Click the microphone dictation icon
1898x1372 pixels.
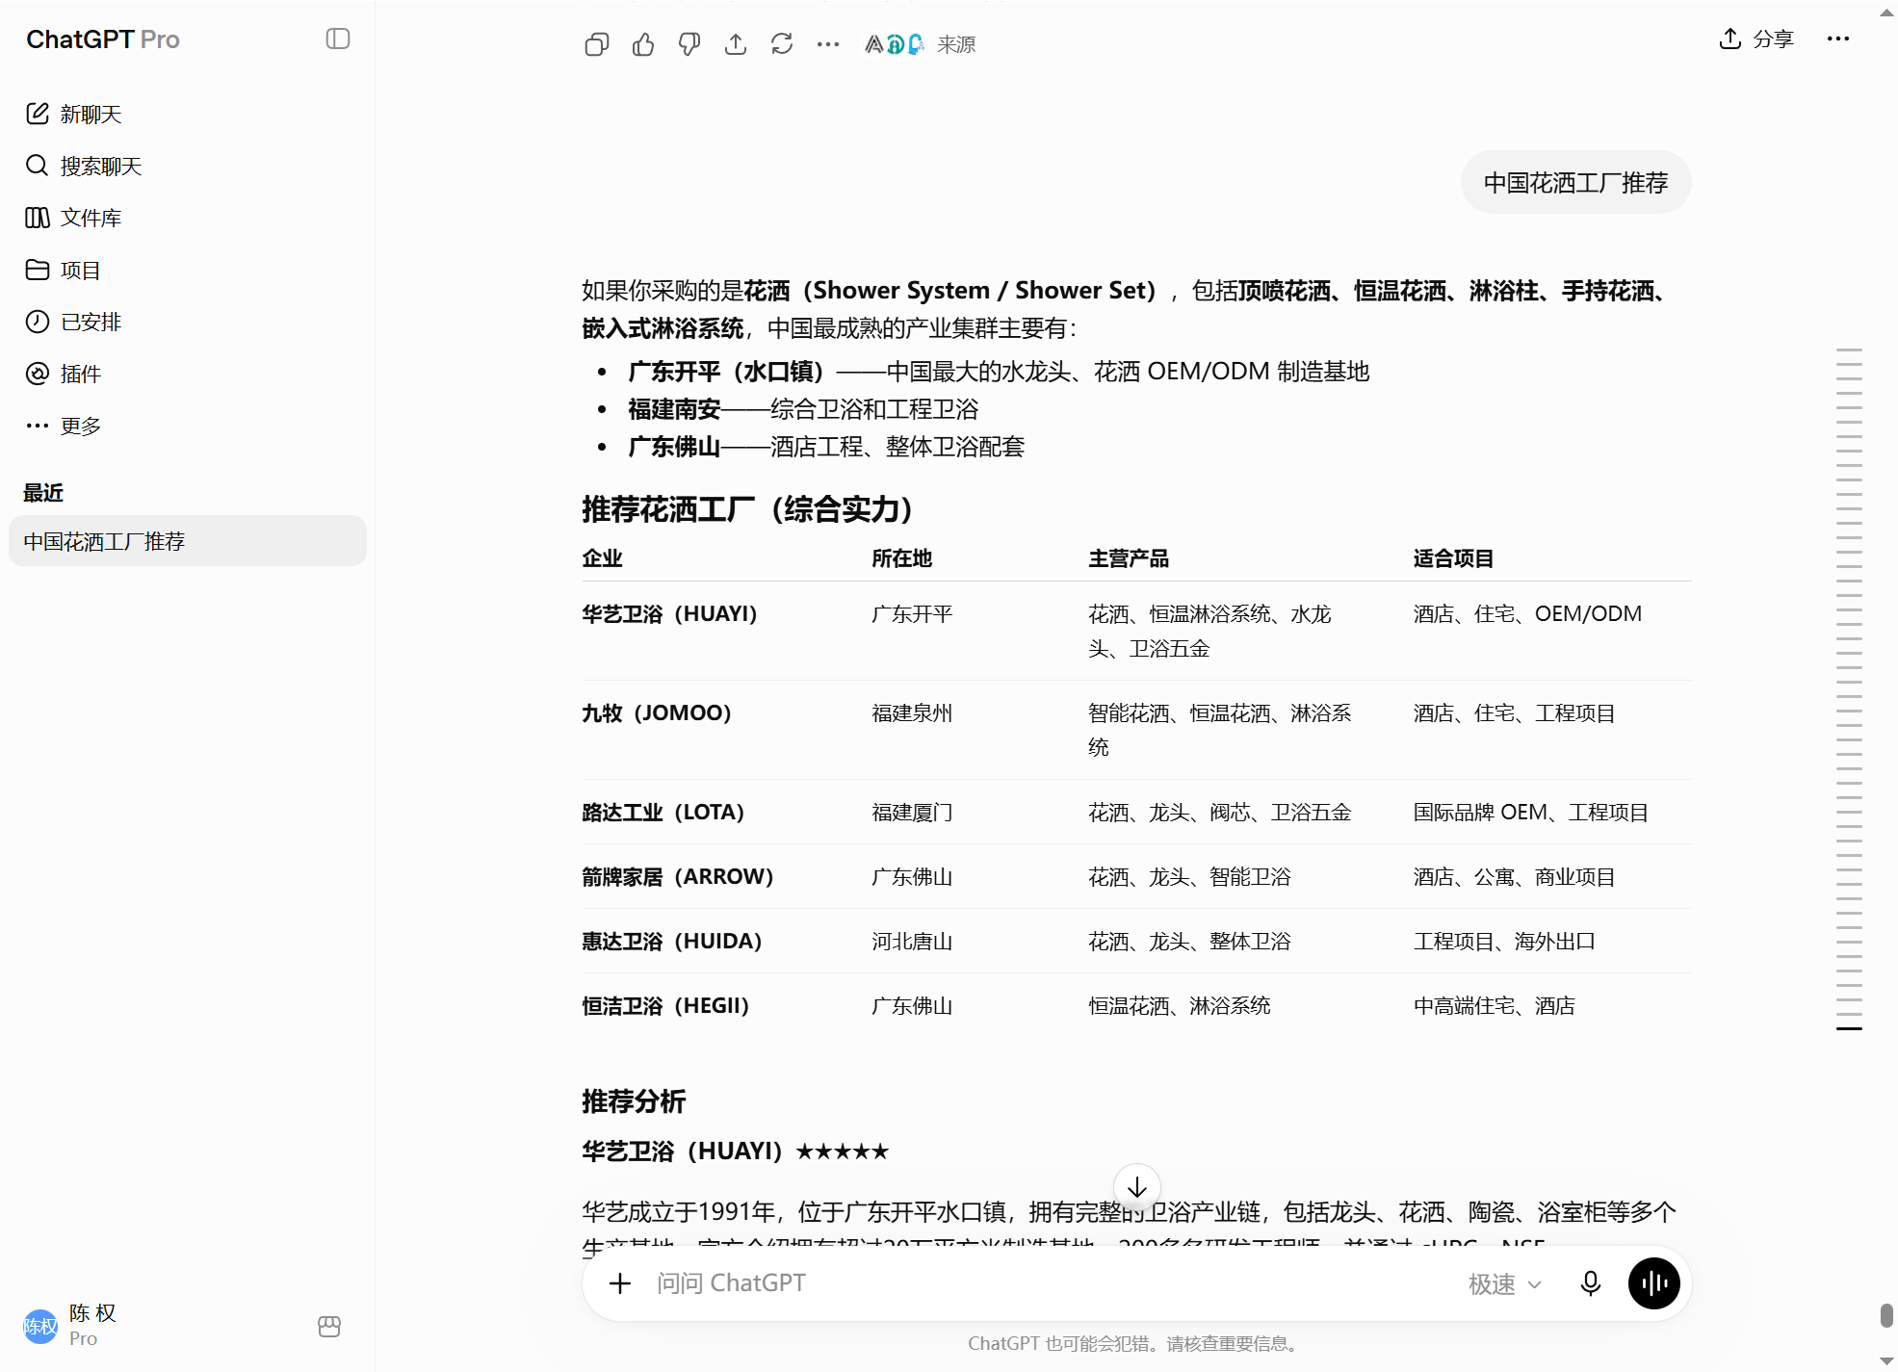[x=1591, y=1283]
